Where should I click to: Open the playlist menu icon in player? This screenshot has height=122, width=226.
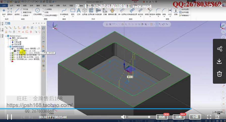click(217, 117)
